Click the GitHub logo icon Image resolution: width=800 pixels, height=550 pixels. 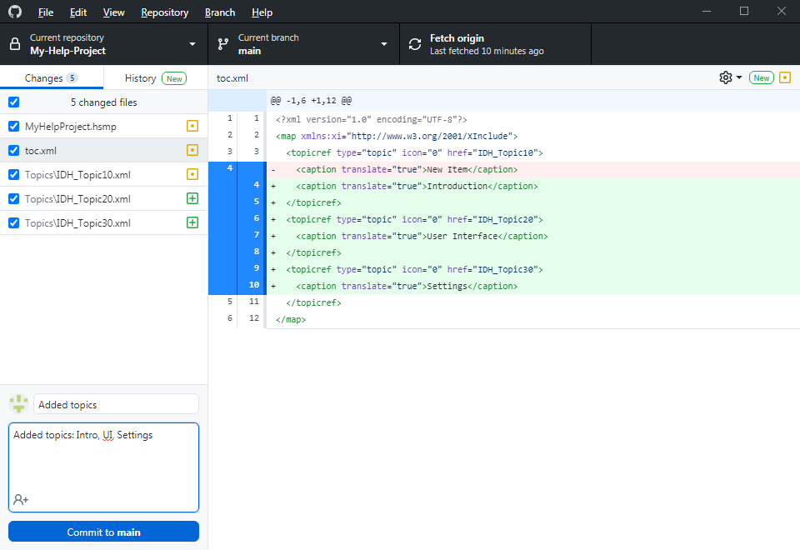coord(15,12)
